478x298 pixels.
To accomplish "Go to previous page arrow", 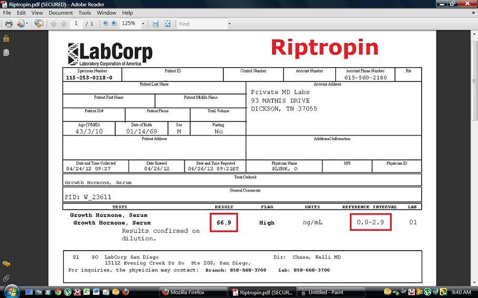I will click(54, 24).
